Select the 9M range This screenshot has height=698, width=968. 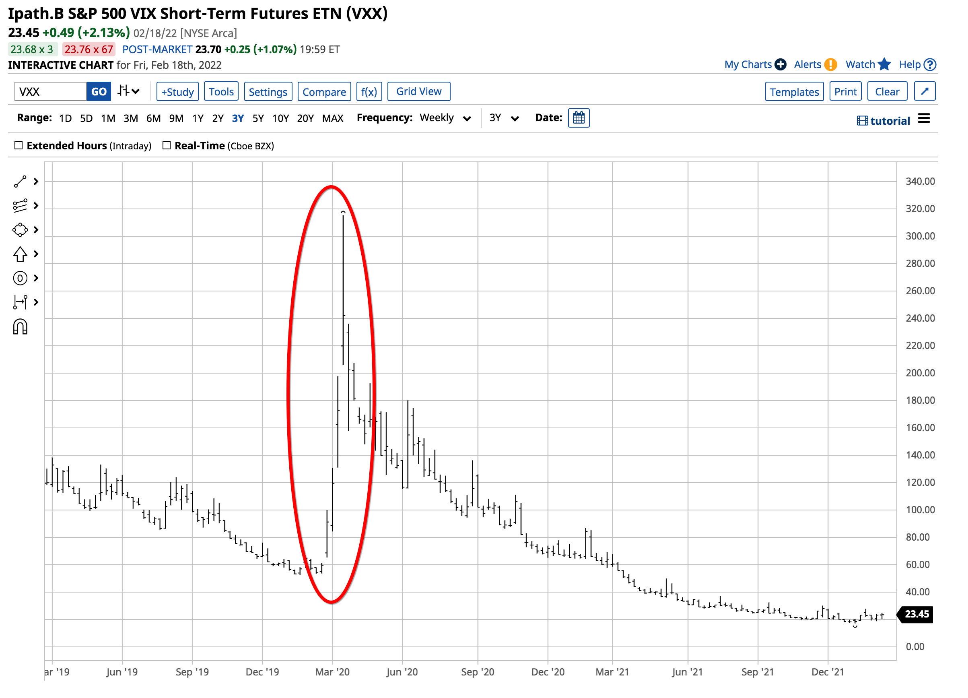click(x=176, y=118)
